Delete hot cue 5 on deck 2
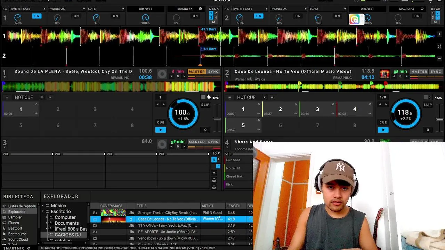The image size is (445, 250). pos(259,120)
